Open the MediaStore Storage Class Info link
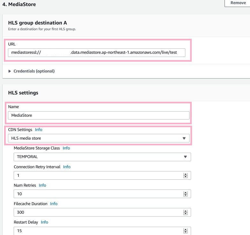The height and width of the screenshot is (235, 250). click(66, 148)
